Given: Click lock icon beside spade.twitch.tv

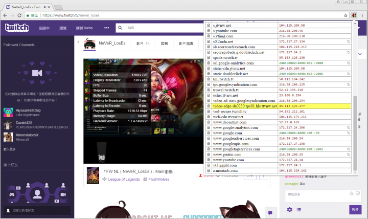Looking at the screenshot, I should (209, 58).
